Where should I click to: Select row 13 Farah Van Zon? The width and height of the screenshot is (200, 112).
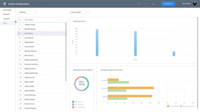click(42, 77)
